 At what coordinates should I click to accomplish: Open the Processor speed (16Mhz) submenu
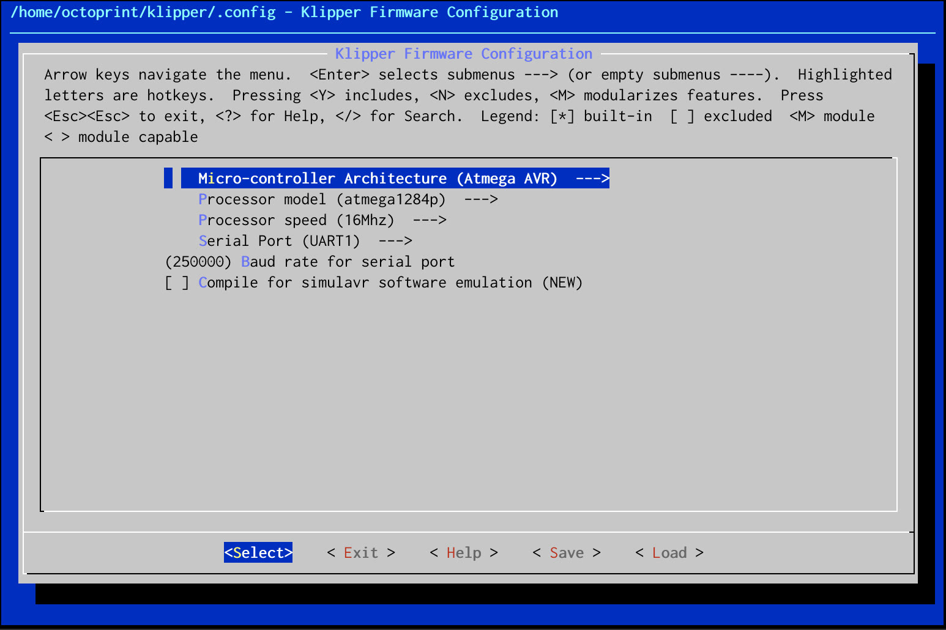322,220
